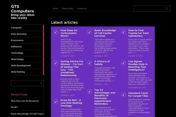176x117 pixels.
Task: Click excerpt starting Specifying floor covering
Action: point(139,107)
